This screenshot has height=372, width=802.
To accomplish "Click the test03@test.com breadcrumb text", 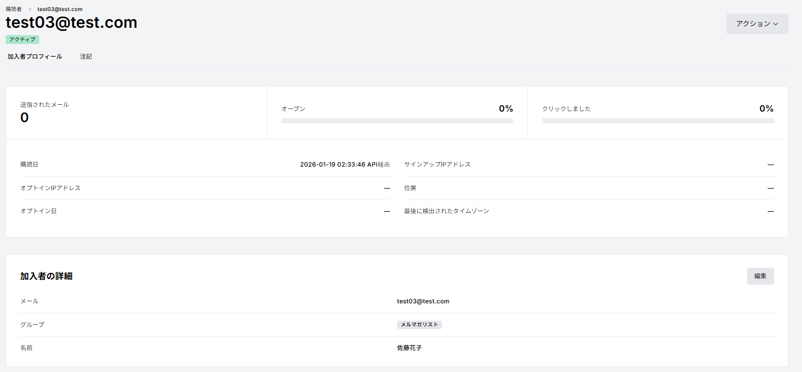I will pos(60,9).
